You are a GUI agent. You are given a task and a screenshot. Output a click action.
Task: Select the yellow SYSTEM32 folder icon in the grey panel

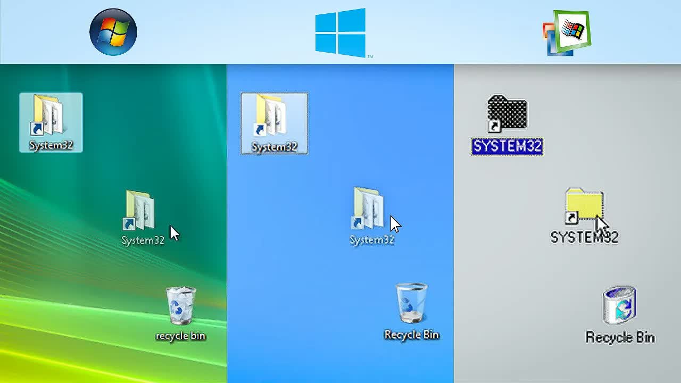coord(584,205)
